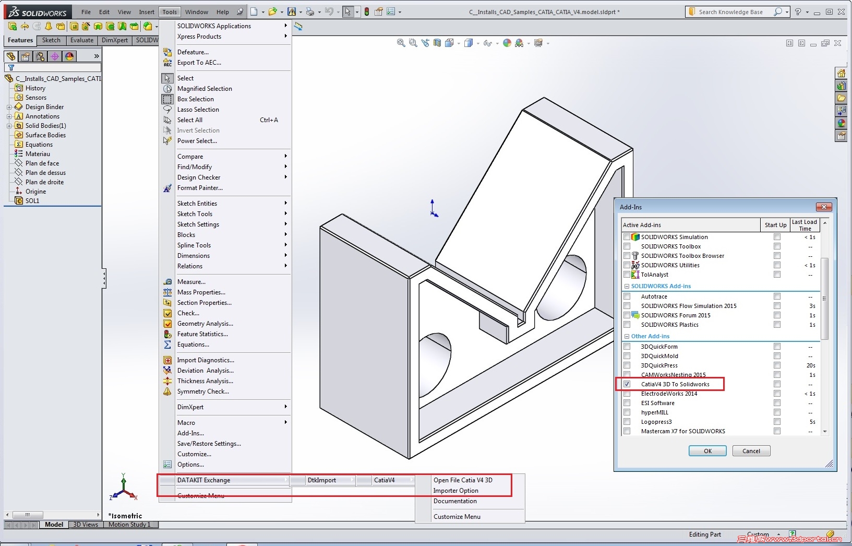The image size is (852, 546).
Task: Open the Insert menu
Action: [x=147, y=11]
